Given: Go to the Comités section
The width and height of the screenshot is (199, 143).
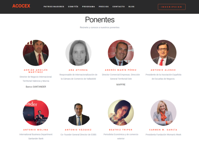Looking at the screenshot, I should 73,7.
